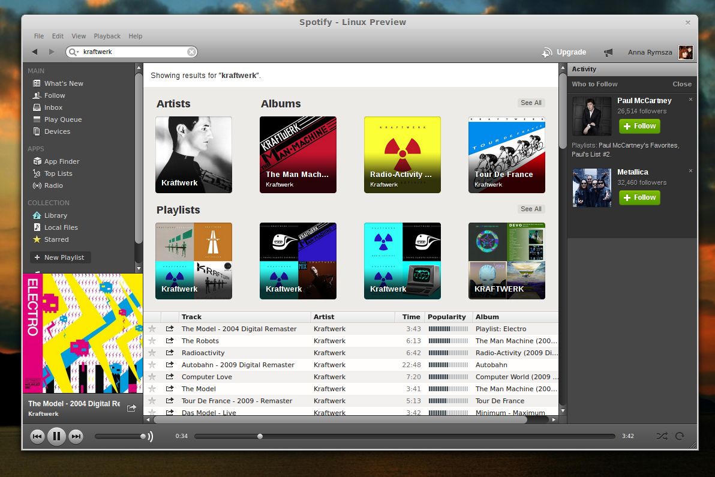See All playlists
The image size is (715, 477).
click(x=531, y=209)
